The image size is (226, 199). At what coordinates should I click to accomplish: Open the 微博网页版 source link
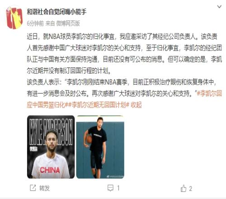click(68, 24)
